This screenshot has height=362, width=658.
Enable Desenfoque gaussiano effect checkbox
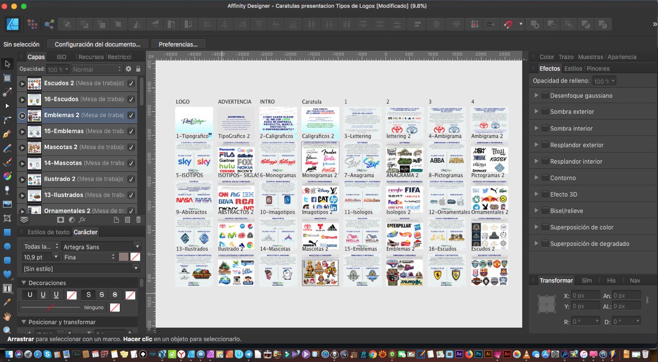coord(545,96)
